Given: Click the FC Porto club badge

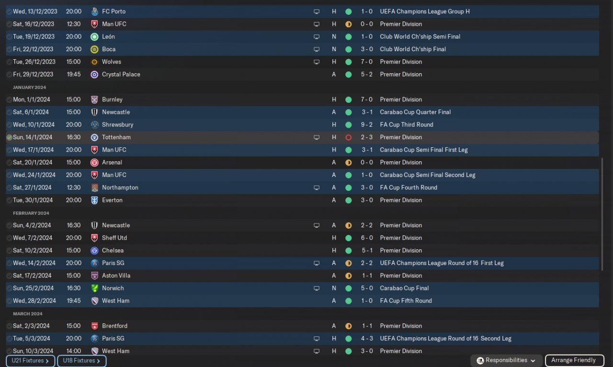Looking at the screenshot, I should click(94, 11).
